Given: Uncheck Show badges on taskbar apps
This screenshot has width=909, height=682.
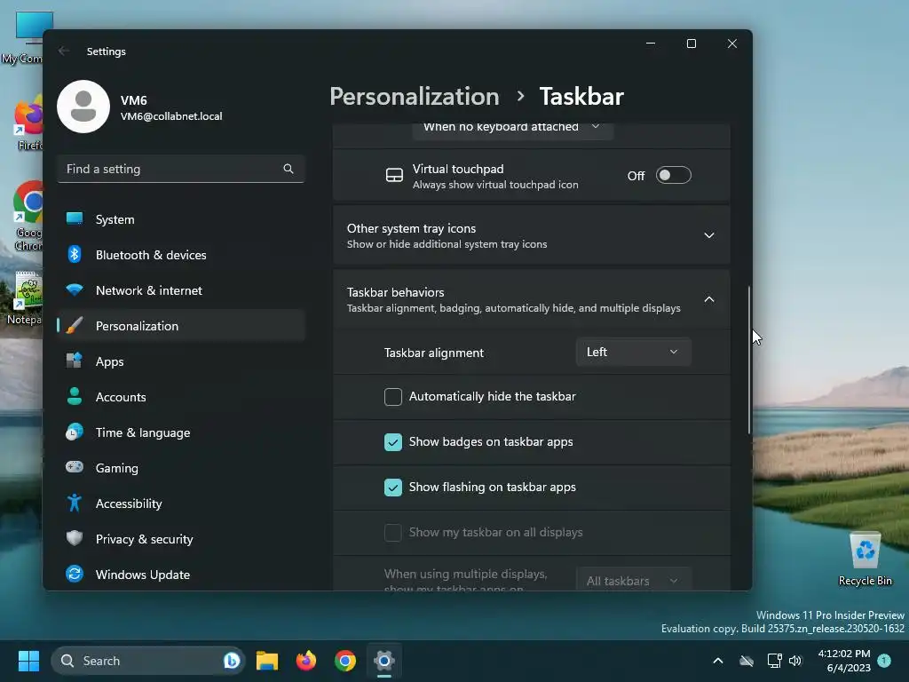Looking at the screenshot, I should coord(393,442).
